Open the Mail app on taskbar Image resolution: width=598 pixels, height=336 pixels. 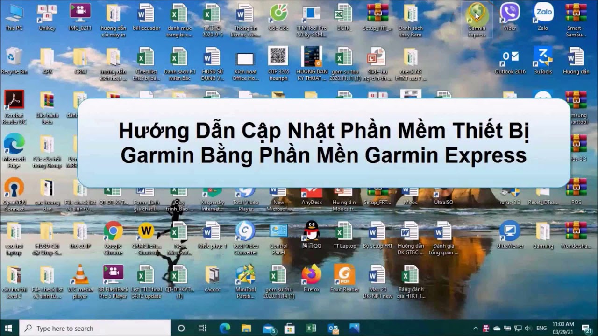click(269, 328)
